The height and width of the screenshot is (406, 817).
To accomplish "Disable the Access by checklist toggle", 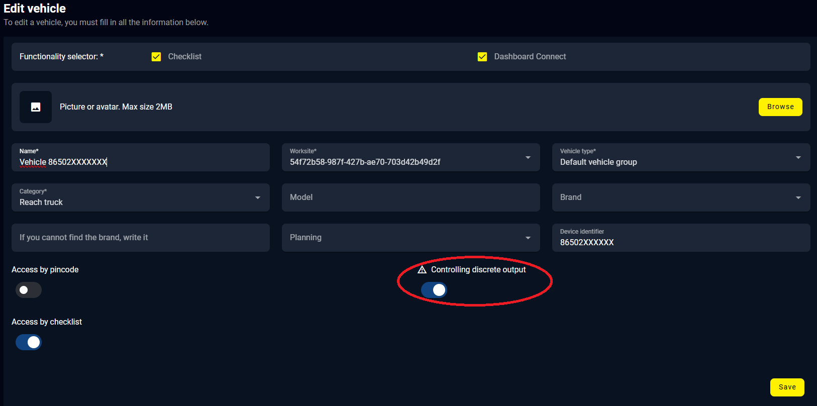I will (29, 342).
